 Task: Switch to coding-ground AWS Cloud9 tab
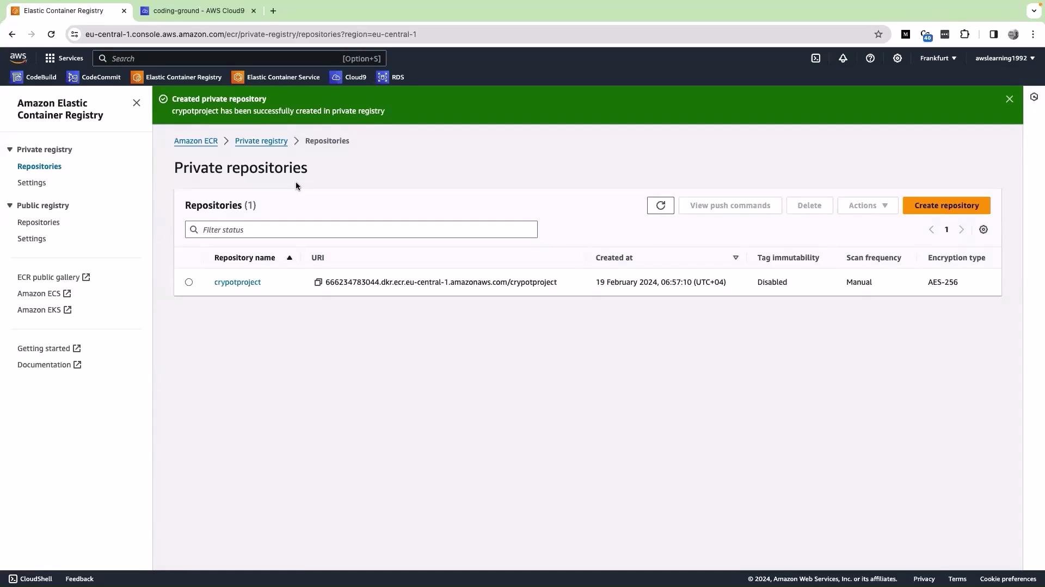point(199,11)
